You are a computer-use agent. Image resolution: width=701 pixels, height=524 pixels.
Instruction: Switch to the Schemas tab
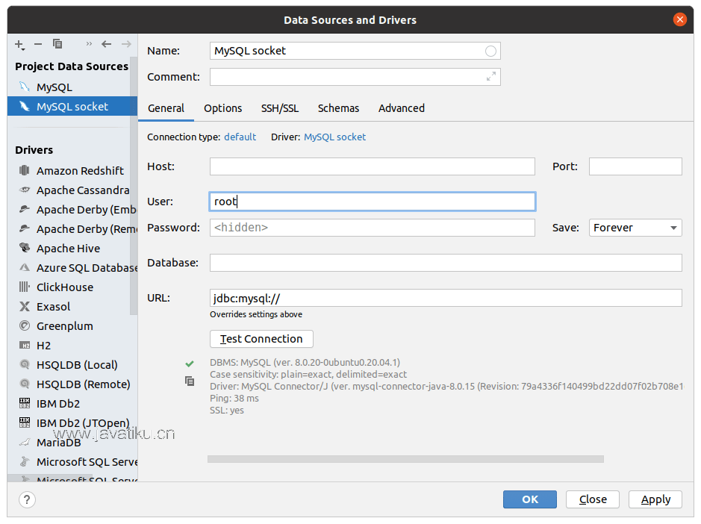point(338,108)
